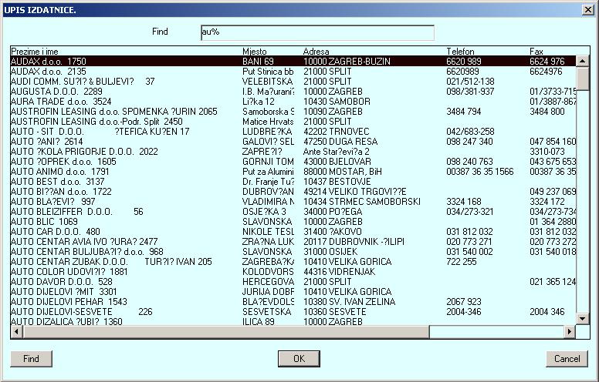Select the AURA TRADE d.o.o. 3524 row

click(293, 102)
